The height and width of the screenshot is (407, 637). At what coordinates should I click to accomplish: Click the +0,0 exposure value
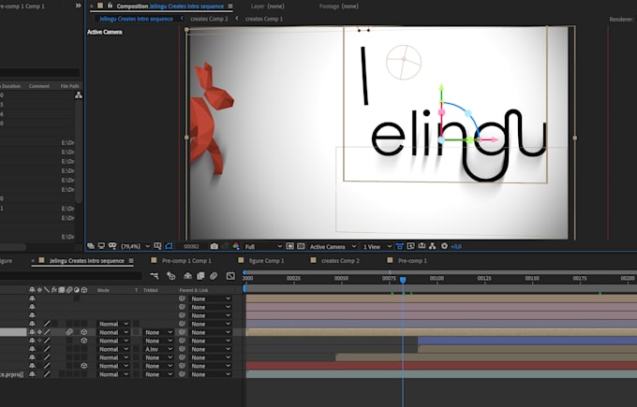pyautogui.click(x=456, y=246)
